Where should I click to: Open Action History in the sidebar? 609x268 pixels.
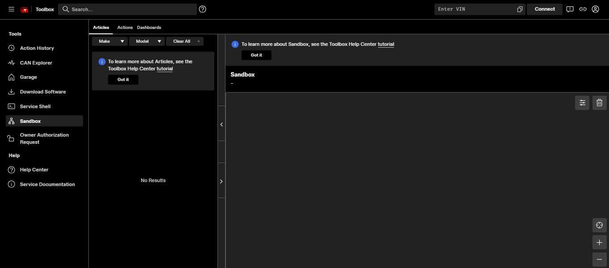44,48
